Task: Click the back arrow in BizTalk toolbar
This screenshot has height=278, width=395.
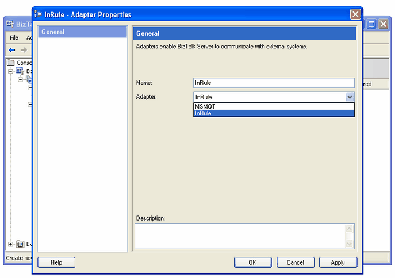Action: point(11,50)
